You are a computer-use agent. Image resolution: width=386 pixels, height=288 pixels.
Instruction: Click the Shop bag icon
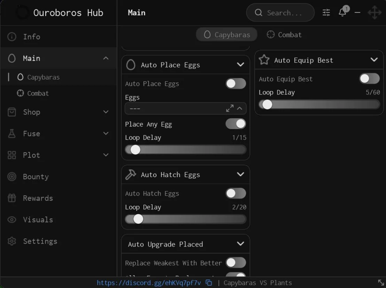pyautogui.click(x=12, y=112)
